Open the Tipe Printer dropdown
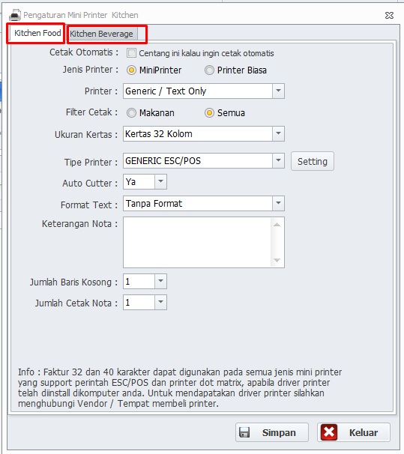 click(278, 160)
